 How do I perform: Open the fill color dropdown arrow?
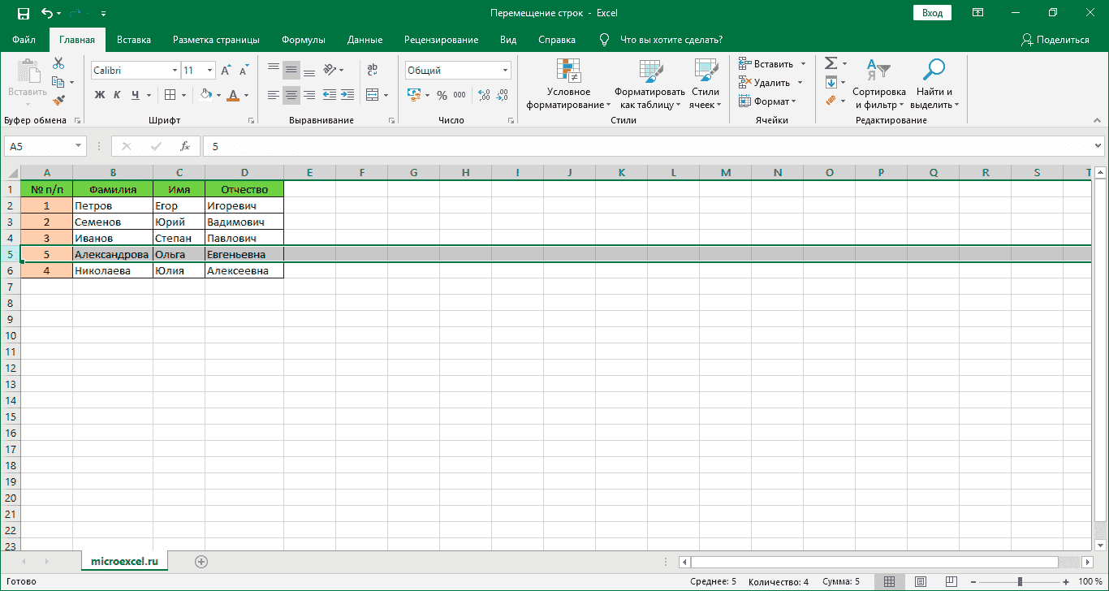point(218,95)
